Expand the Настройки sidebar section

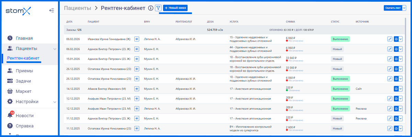coord(55,102)
